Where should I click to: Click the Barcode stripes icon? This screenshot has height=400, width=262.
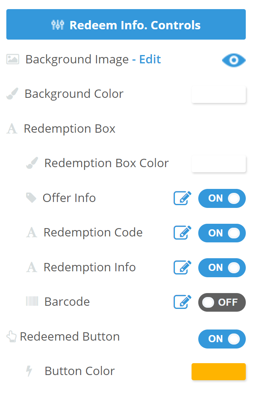coord(32,301)
